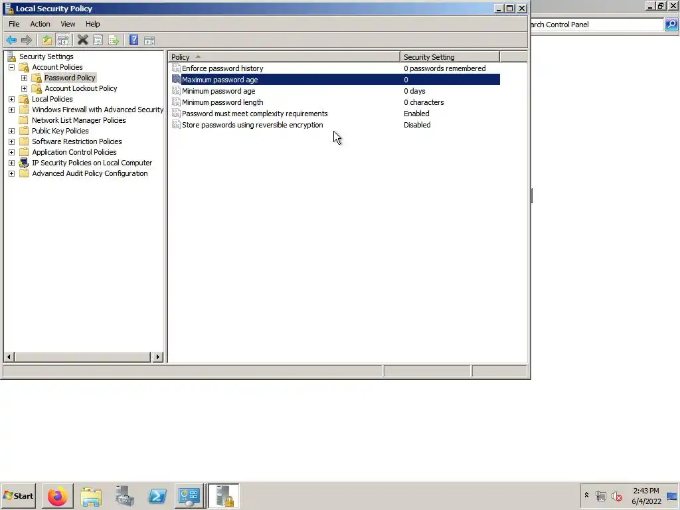The width and height of the screenshot is (680, 510).
Task: Click Show Desktop icon at taskbar end
Action: 673,495
